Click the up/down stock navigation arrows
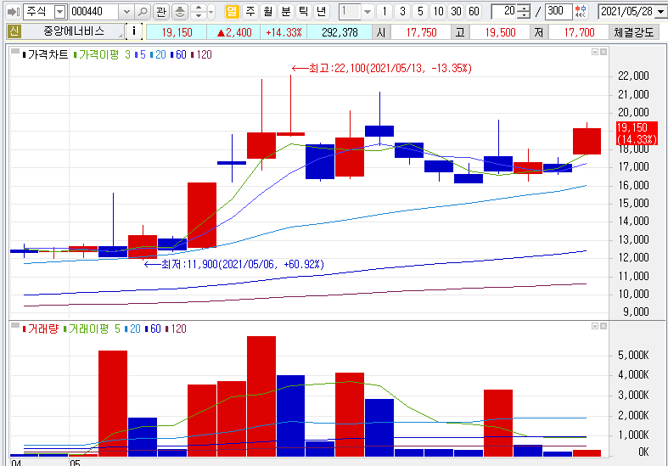Viewport: 668px width, 466px height. click(x=199, y=12)
